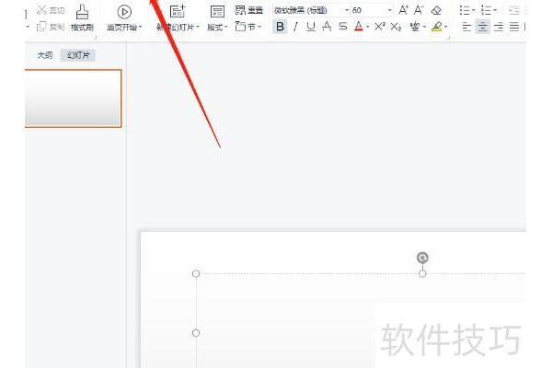The width and height of the screenshot is (552, 368).
Task: Increase font size with A+ icon
Action: 404,10
